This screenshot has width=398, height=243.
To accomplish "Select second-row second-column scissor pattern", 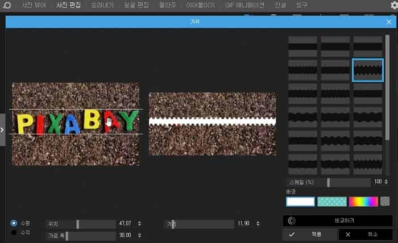I will [335, 70].
